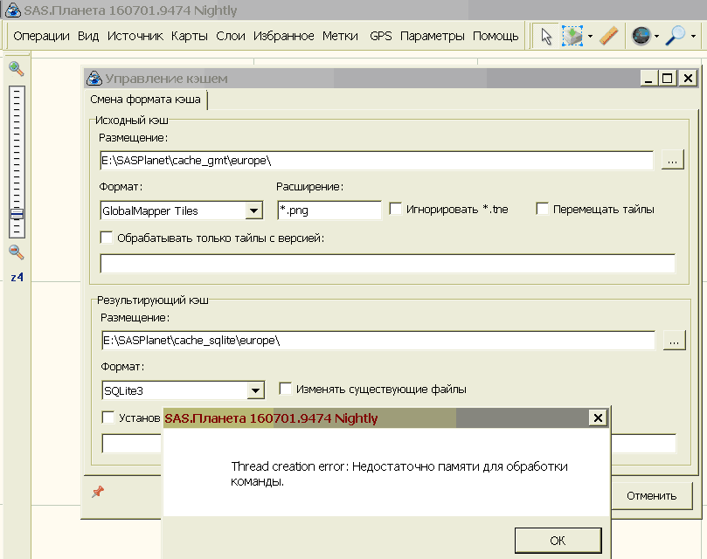
Task: Click the globe map source icon
Action: tap(641, 37)
